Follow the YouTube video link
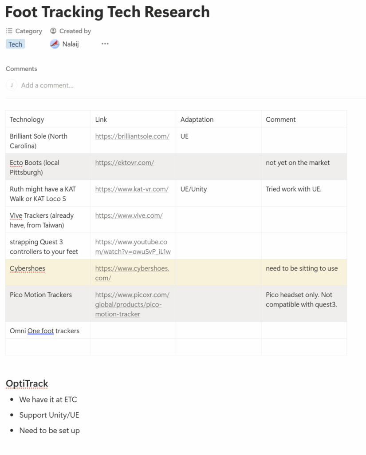This screenshot has height=455, width=366. click(x=132, y=247)
